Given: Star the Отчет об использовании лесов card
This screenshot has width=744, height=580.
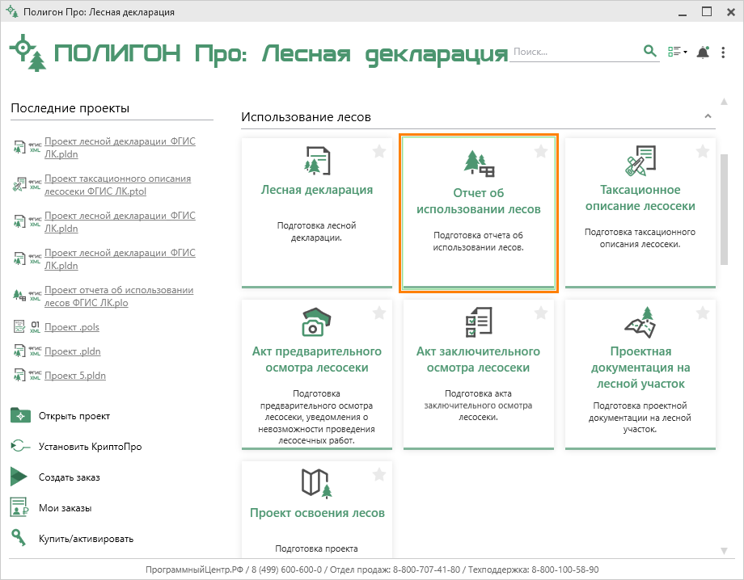Looking at the screenshot, I should coord(541,152).
